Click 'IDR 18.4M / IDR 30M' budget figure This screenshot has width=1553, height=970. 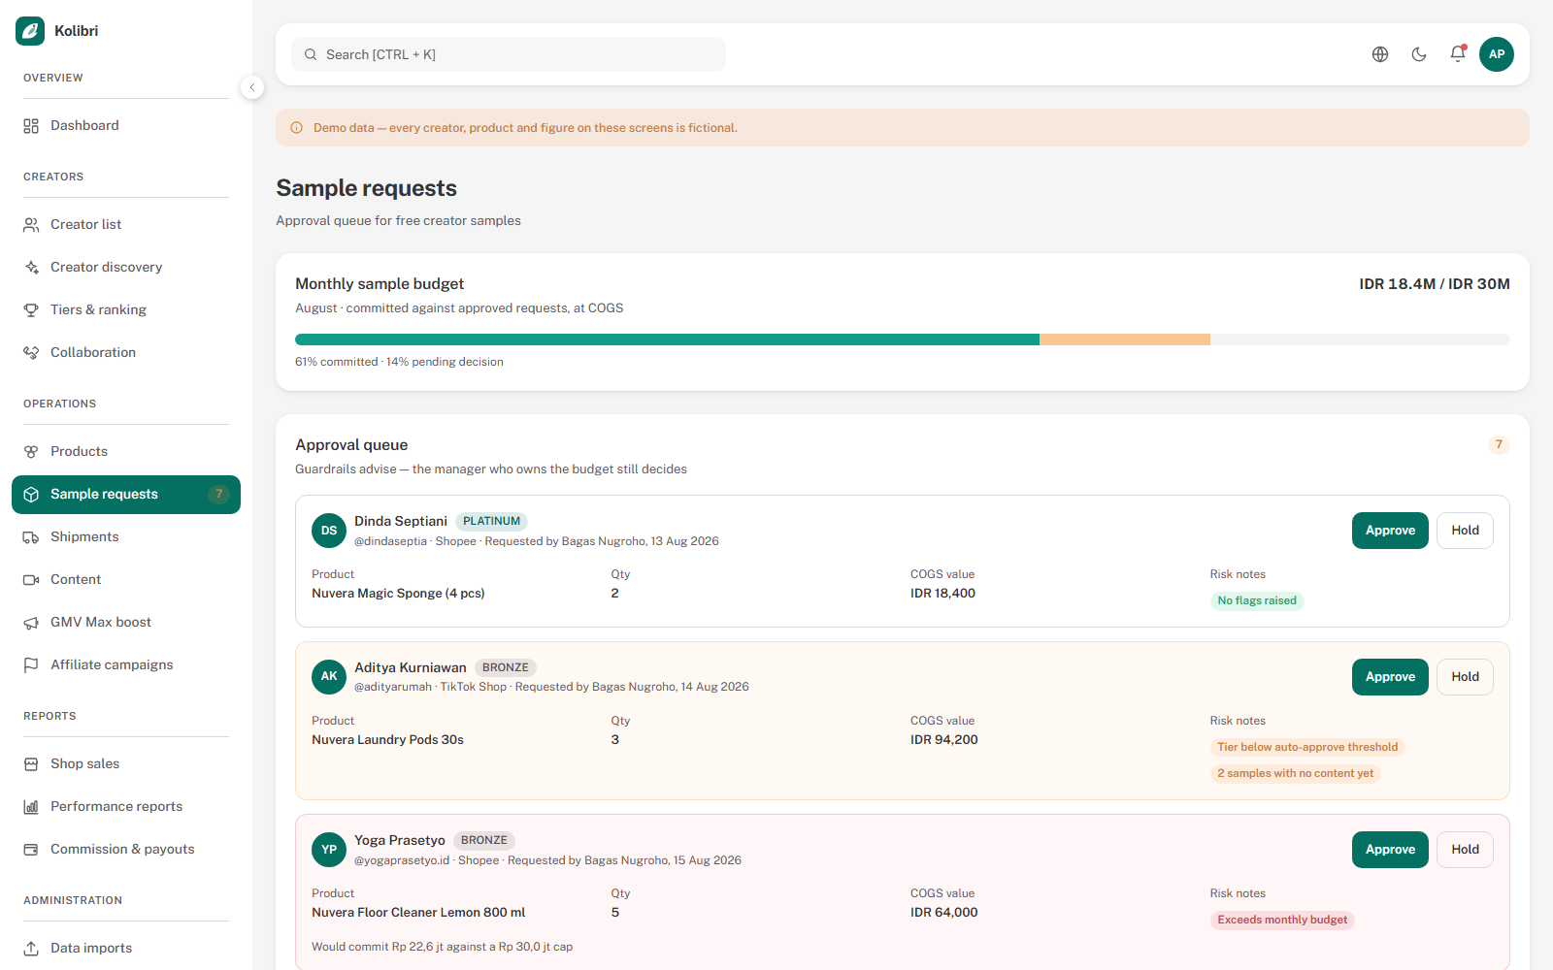pos(1435,284)
